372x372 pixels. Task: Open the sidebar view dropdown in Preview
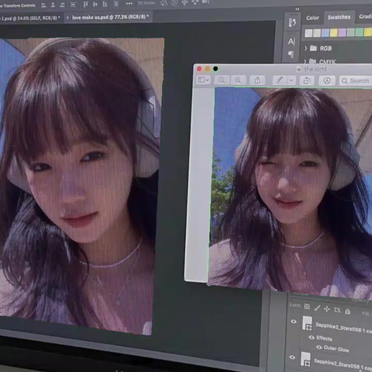(203, 80)
